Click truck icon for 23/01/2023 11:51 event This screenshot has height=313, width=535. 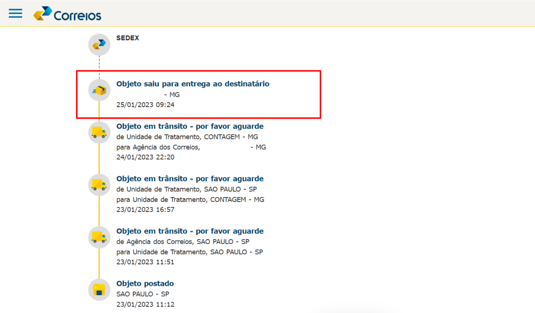pos(99,237)
